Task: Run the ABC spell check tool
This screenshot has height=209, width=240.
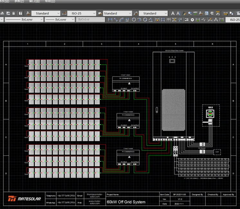Action: click(195, 14)
